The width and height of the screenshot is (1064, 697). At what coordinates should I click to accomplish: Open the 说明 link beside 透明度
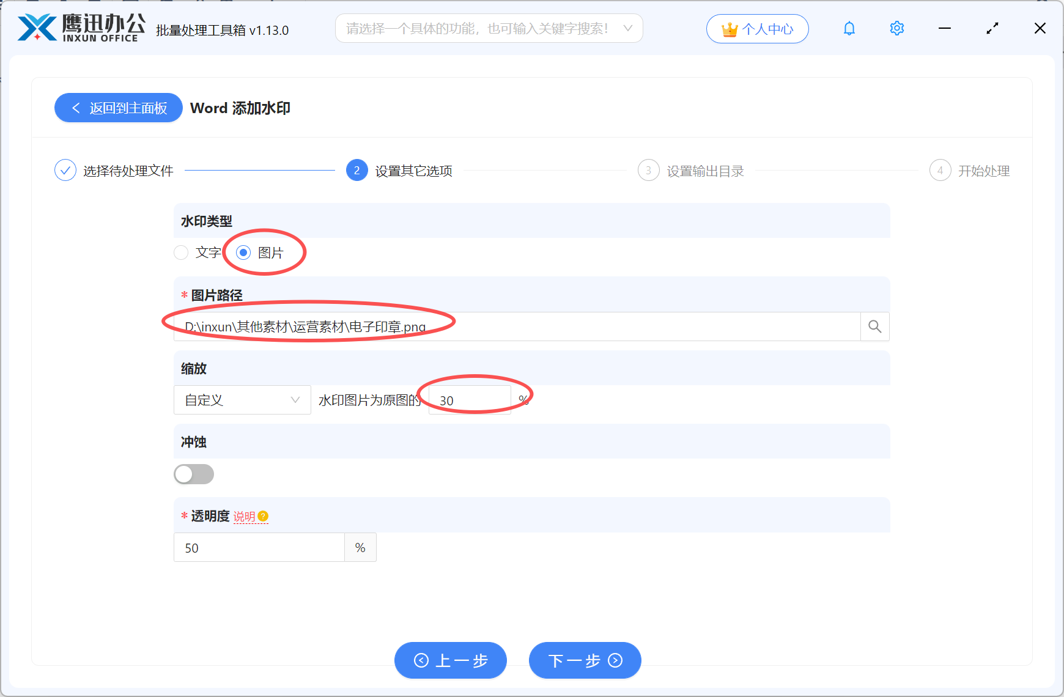244,517
